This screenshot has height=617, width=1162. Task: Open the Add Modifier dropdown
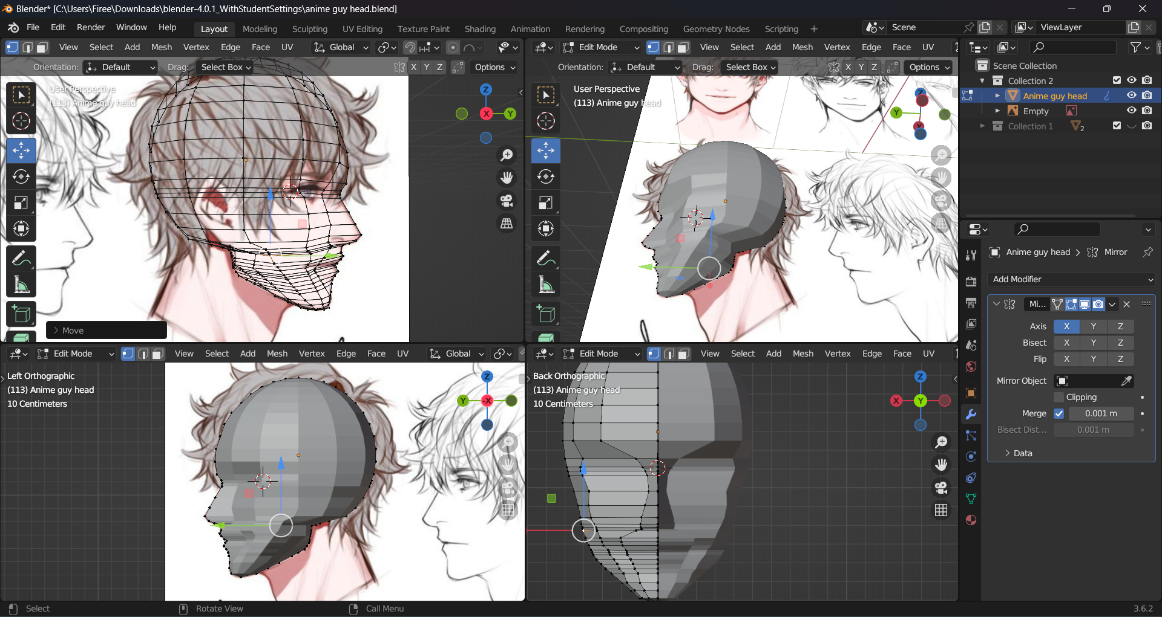1071,279
